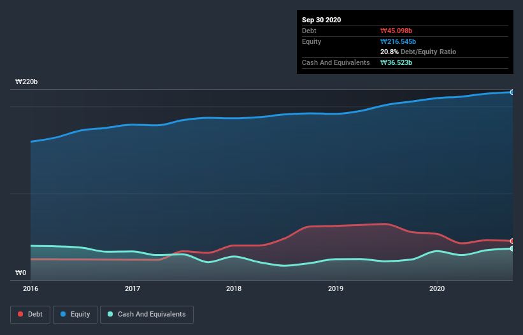
Task: Toggle the Equity series legend button
Action: (75, 315)
